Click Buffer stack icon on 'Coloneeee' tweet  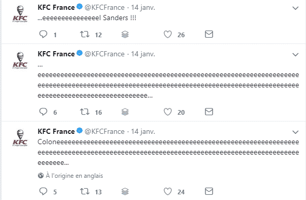pos(125,192)
